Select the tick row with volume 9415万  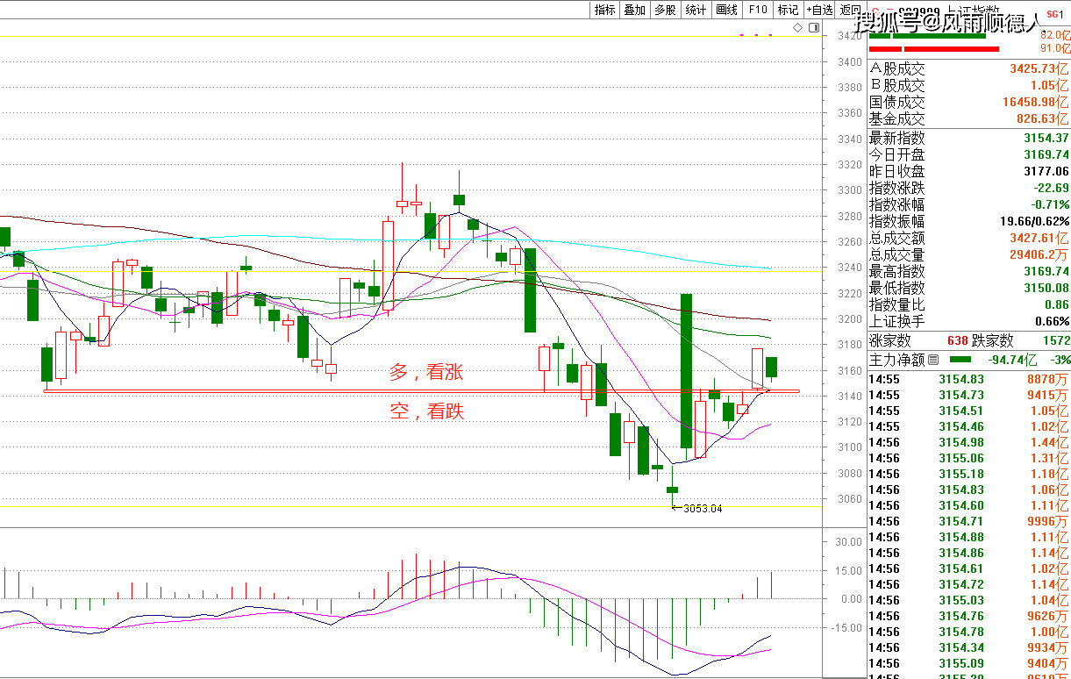click(969, 395)
